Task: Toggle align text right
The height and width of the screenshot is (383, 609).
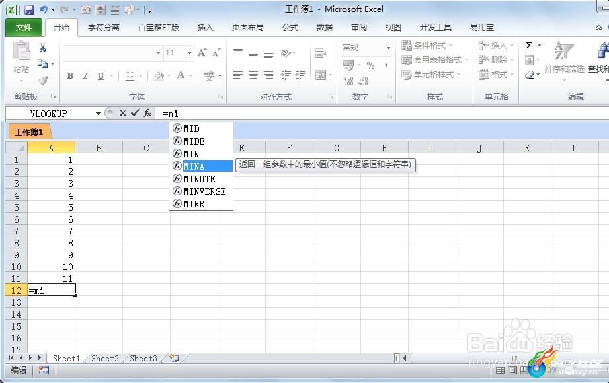Action: (268, 75)
